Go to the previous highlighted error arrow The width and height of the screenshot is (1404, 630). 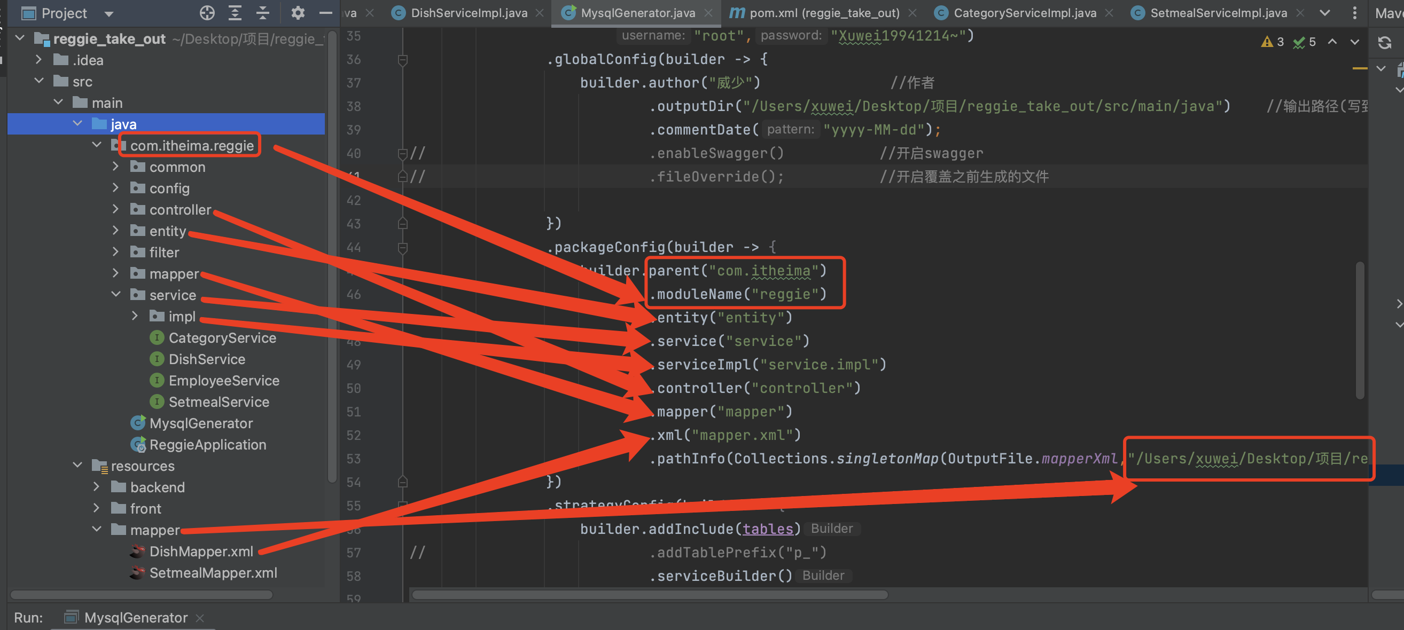point(1332,42)
